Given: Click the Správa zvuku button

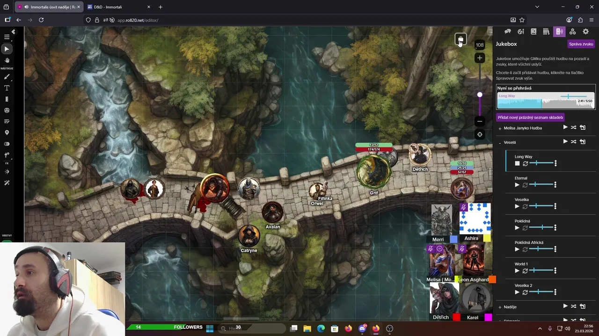Looking at the screenshot, I should (581, 44).
